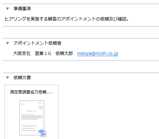Viewport: 159px width, 139px height.
Task: Click the 営業１G text
Action: click(x=43, y=54)
